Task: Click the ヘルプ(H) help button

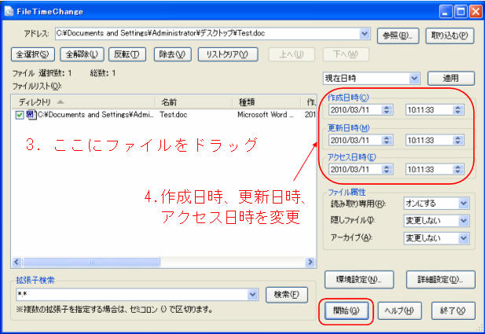Action: 399,310
